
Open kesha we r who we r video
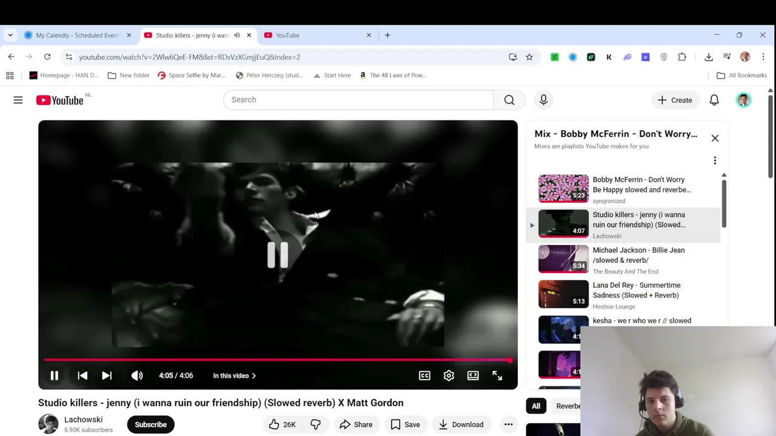[641, 321]
